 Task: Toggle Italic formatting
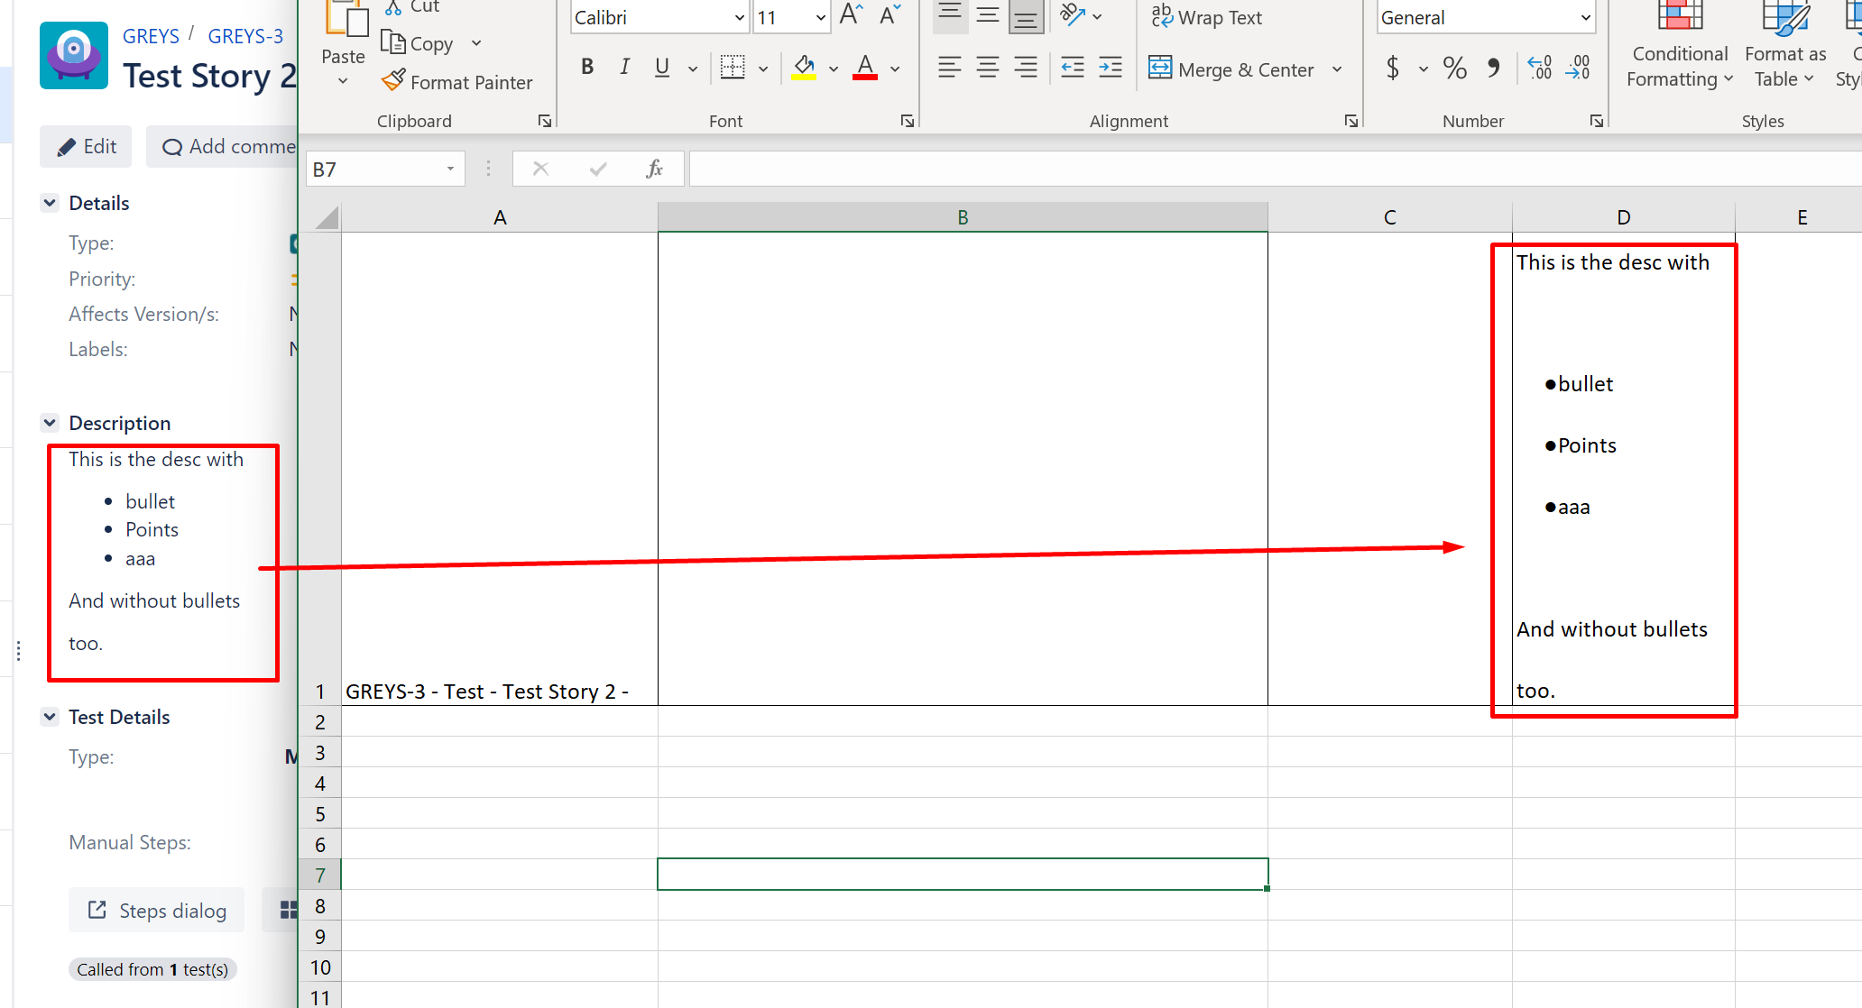pos(624,66)
